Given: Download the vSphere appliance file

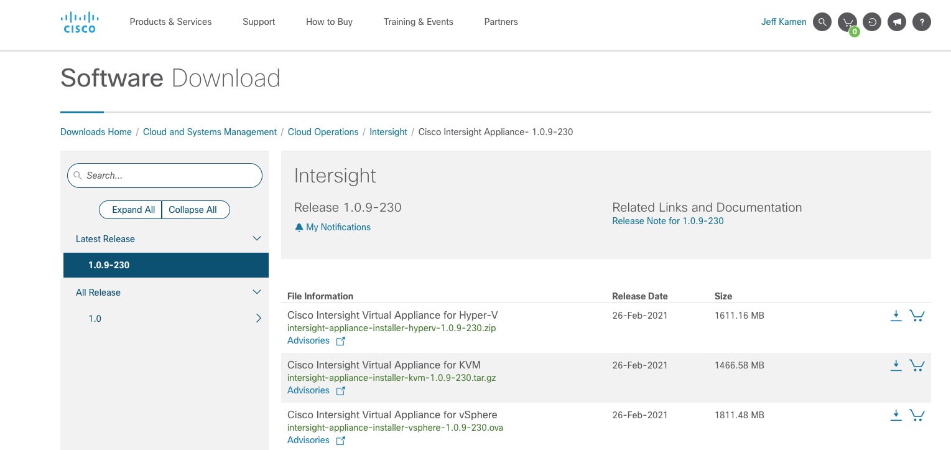Looking at the screenshot, I should pyautogui.click(x=896, y=415).
